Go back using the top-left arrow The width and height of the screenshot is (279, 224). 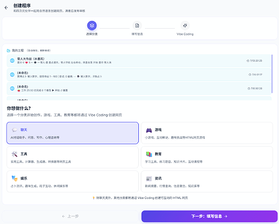pos(6,8)
